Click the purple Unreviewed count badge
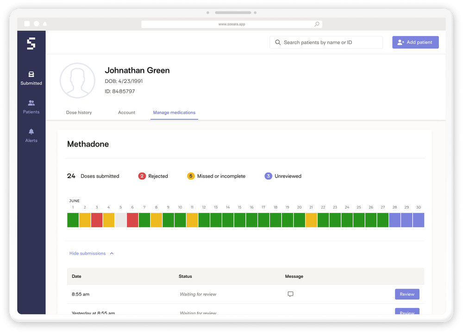The height and width of the screenshot is (333, 463). coord(268,176)
